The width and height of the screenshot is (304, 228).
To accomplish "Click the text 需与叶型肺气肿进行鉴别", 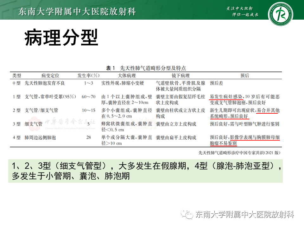I will pos(255,124).
